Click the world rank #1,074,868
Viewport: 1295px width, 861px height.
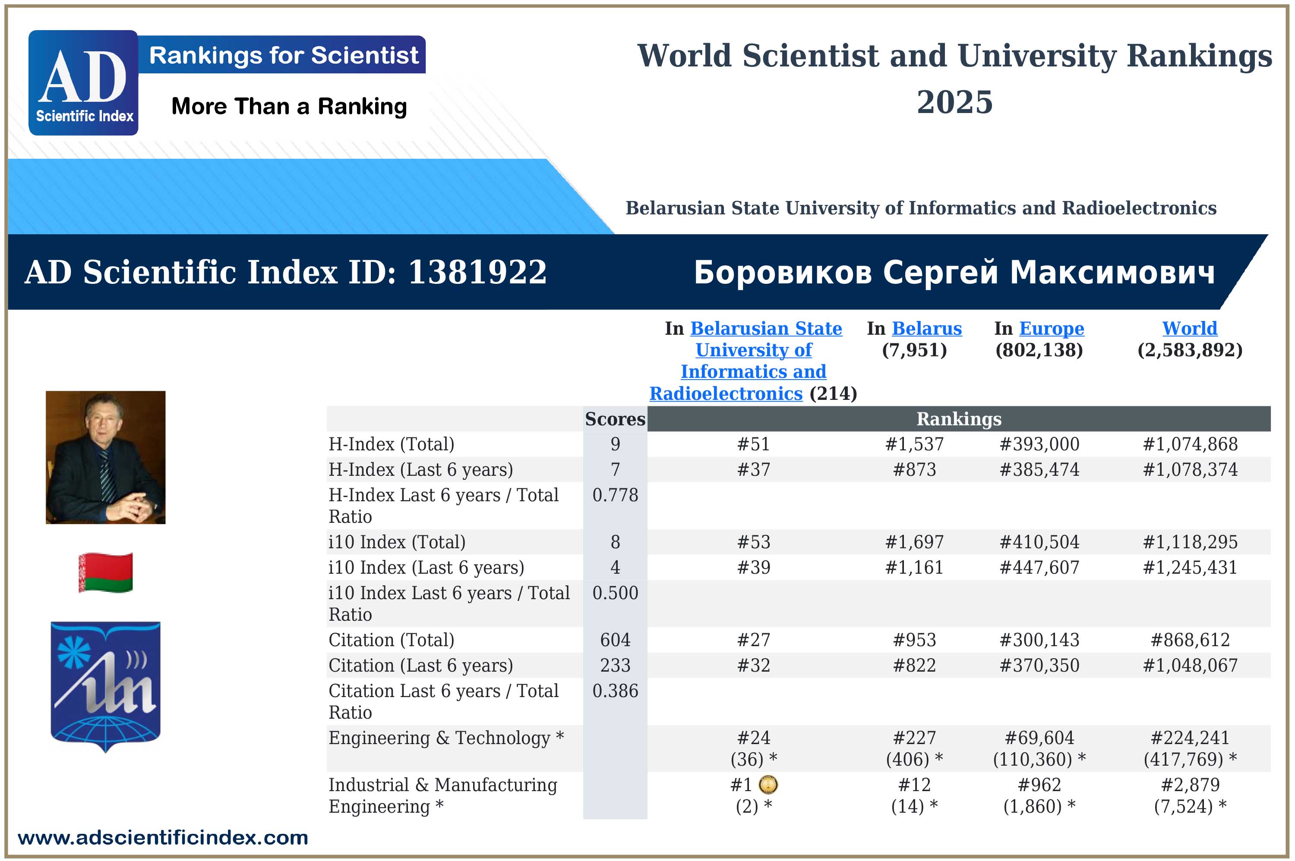tap(1190, 444)
